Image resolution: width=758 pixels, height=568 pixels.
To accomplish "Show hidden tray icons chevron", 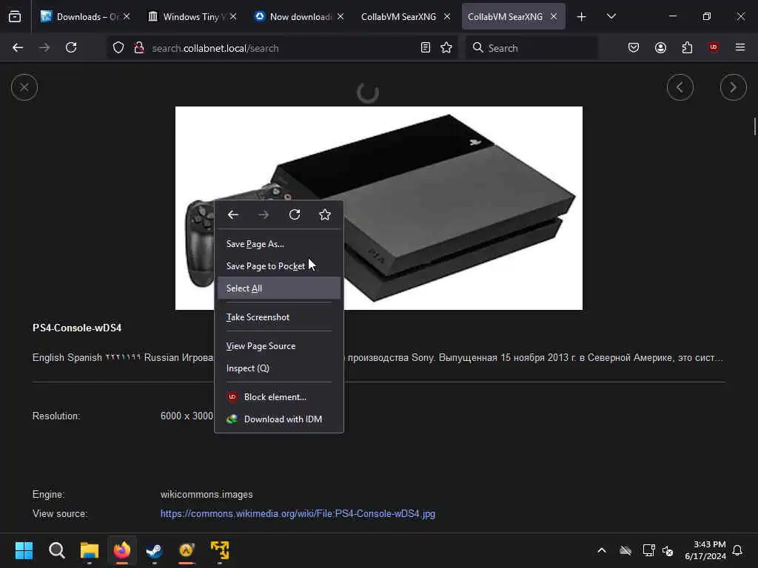I will pyautogui.click(x=602, y=550).
